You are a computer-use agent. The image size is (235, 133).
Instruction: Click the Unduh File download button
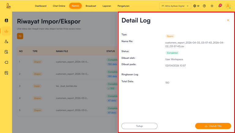213,126
